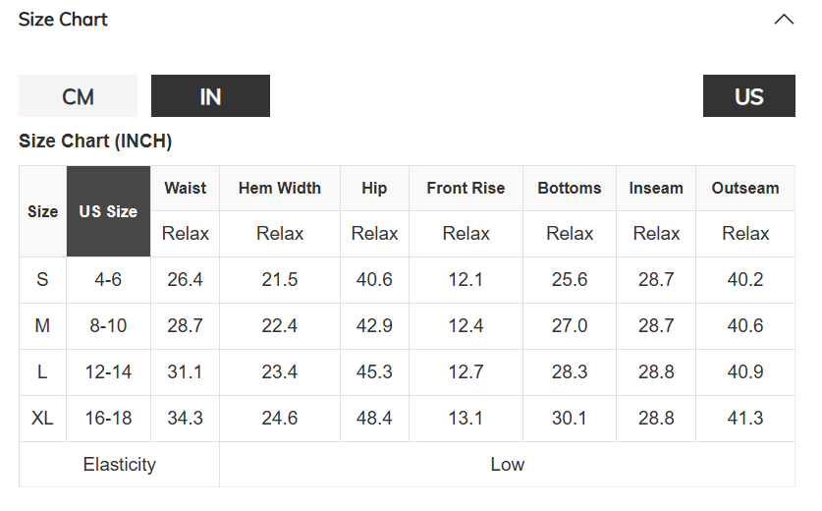Select the XL size row label

coord(42,419)
